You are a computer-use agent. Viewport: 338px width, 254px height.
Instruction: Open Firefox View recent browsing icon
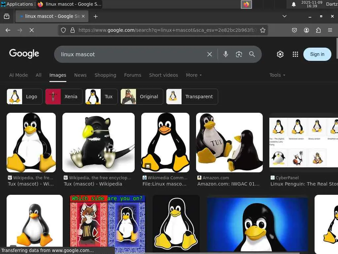coord(7,17)
